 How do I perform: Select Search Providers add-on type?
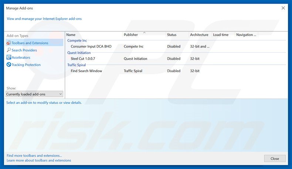[24, 50]
